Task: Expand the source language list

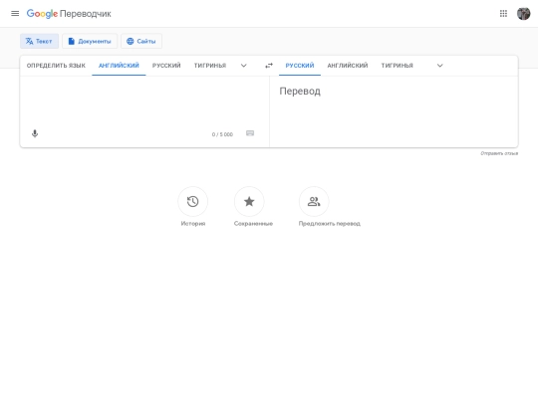Action: point(244,66)
